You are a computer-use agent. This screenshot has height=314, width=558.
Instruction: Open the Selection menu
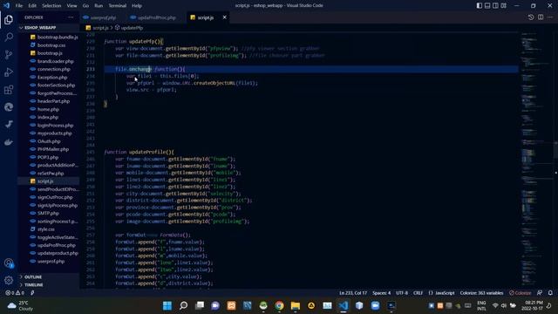click(51, 6)
